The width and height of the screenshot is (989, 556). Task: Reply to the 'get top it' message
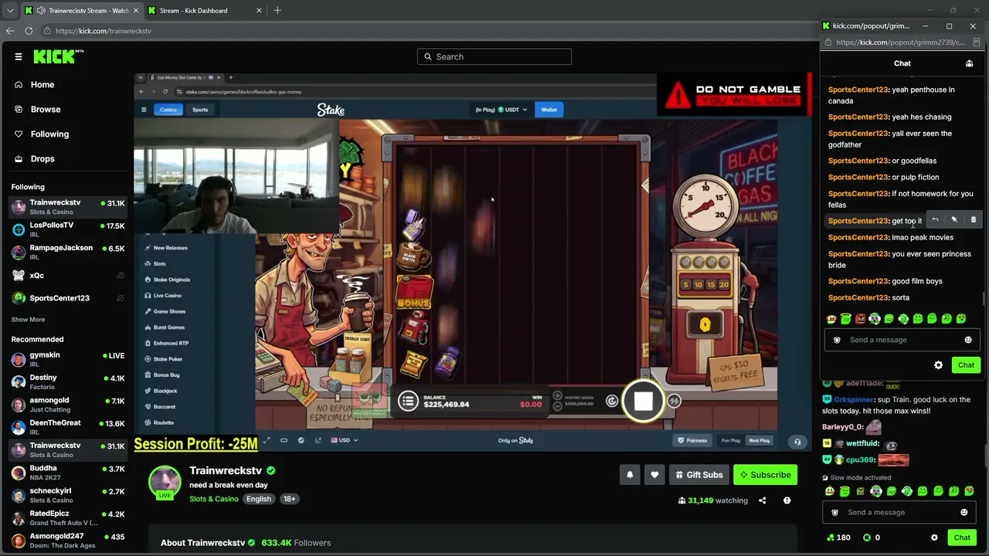935,220
